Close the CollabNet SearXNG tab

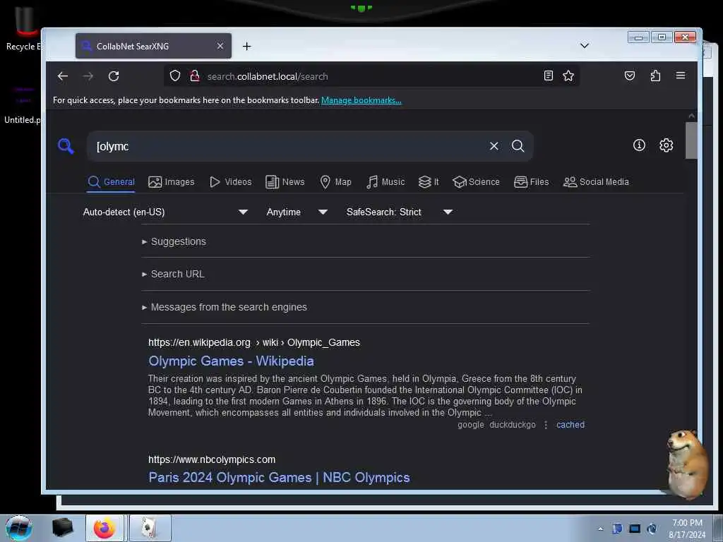(220, 46)
